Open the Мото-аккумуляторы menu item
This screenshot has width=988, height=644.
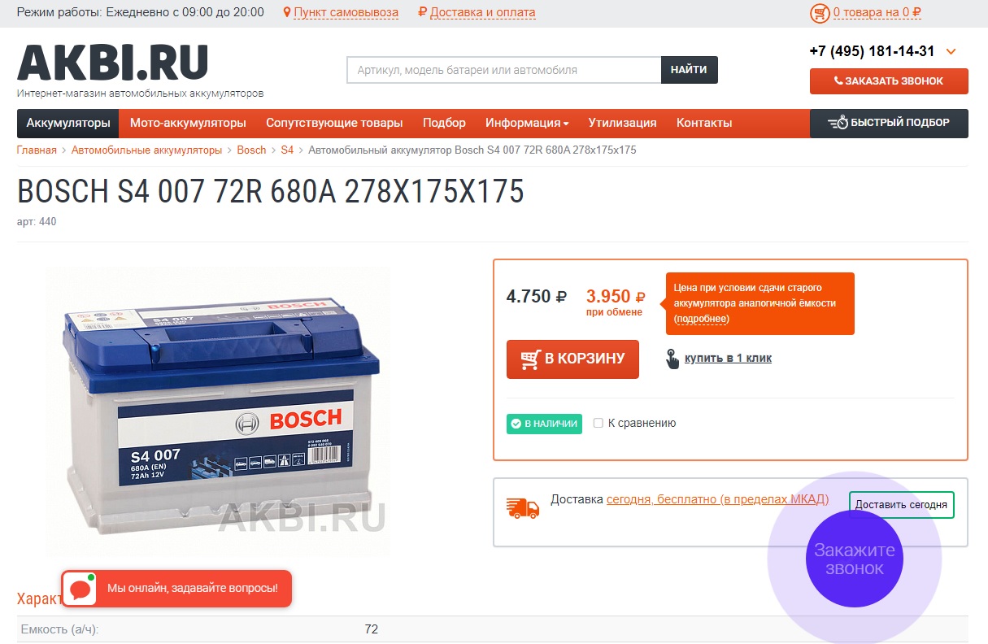188,123
